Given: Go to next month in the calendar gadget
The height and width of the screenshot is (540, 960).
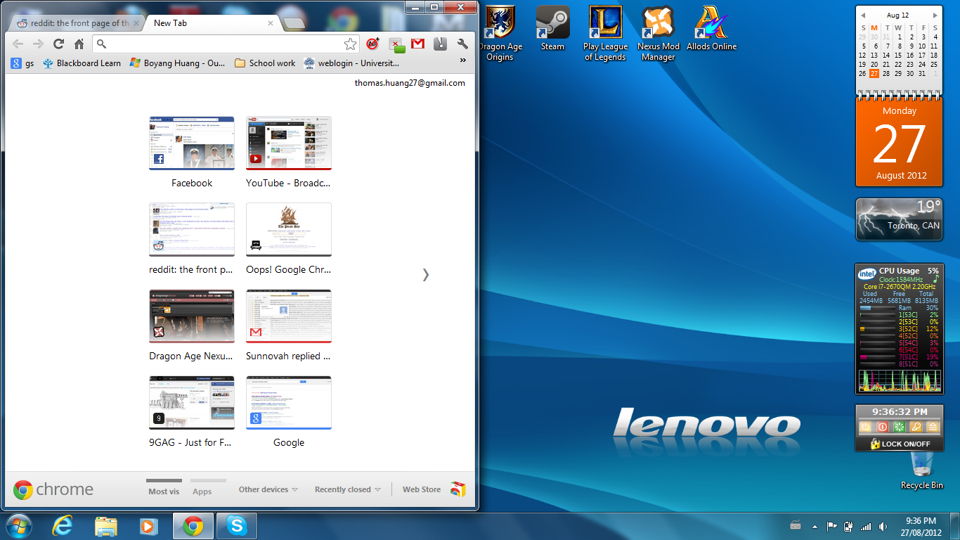Looking at the screenshot, I should point(935,15).
